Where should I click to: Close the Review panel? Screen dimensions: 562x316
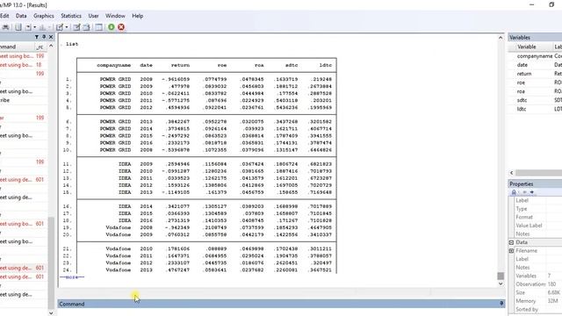[51, 37]
